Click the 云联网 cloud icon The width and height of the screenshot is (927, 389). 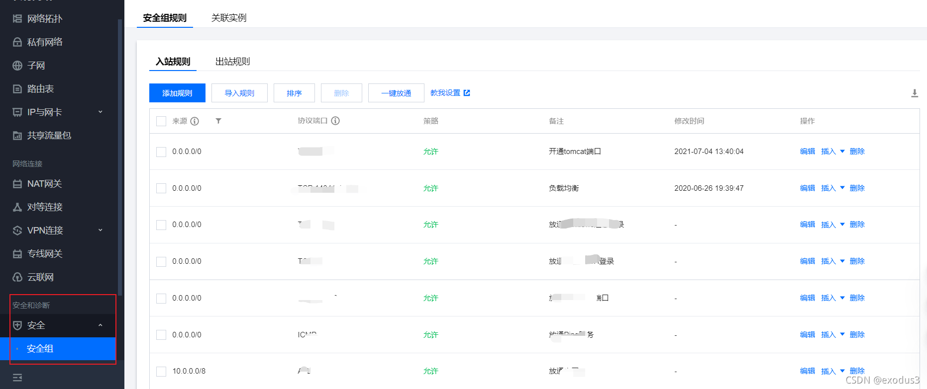point(17,277)
